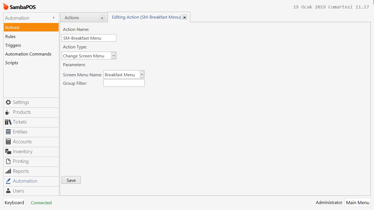Viewport: 374px width, 210px height.
Task: Select the Editing Action (SM-Breakfast Menu) tab
Action: point(146,17)
